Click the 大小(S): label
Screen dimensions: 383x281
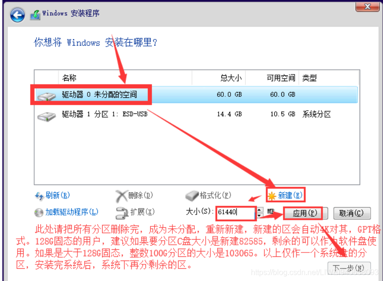[x=200, y=212]
